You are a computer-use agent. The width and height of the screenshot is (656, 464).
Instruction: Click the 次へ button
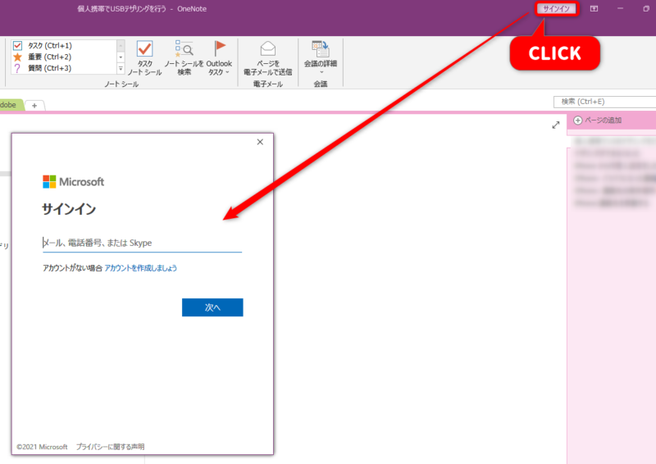coord(212,307)
